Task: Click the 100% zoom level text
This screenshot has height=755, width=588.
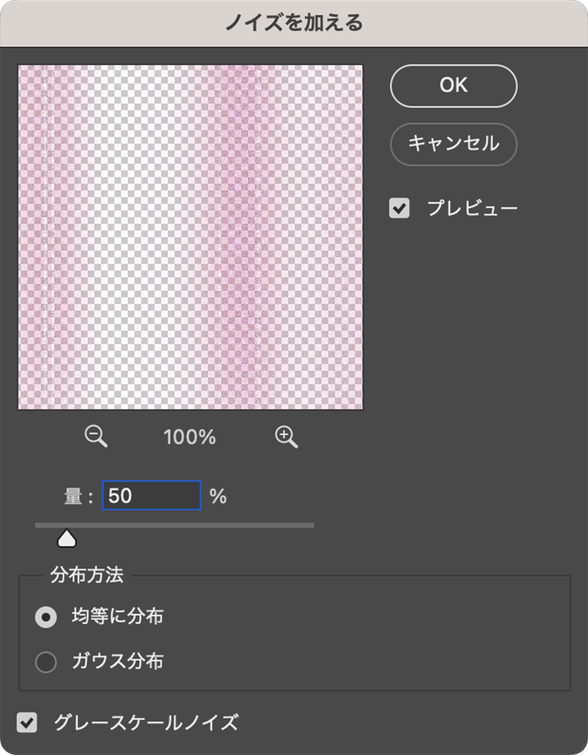Action: [190, 437]
